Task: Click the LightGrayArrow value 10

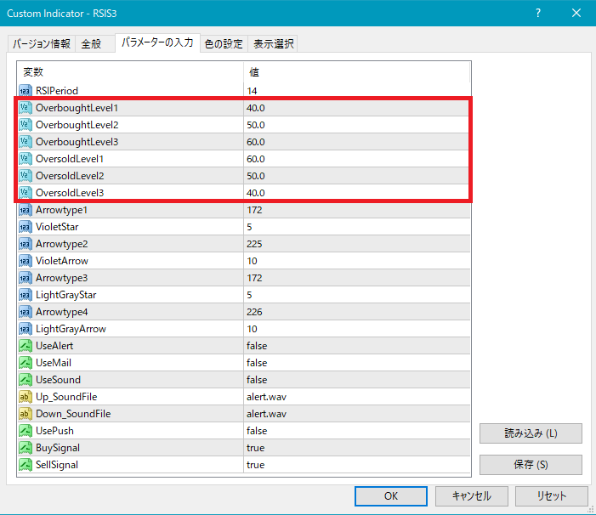Action: pos(252,329)
